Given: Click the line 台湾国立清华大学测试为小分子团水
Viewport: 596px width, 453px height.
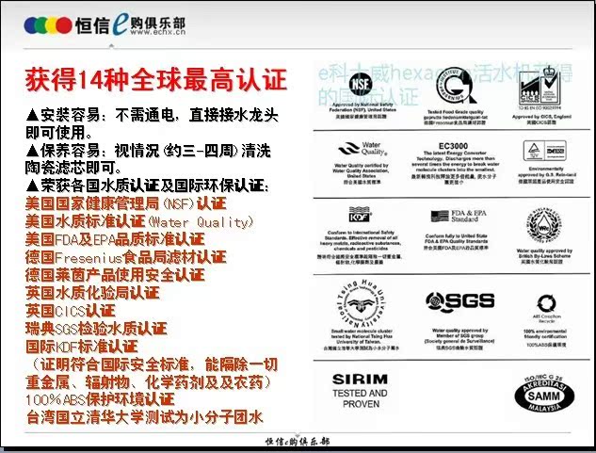Looking at the screenshot, I should pyautogui.click(x=144, y=417).
